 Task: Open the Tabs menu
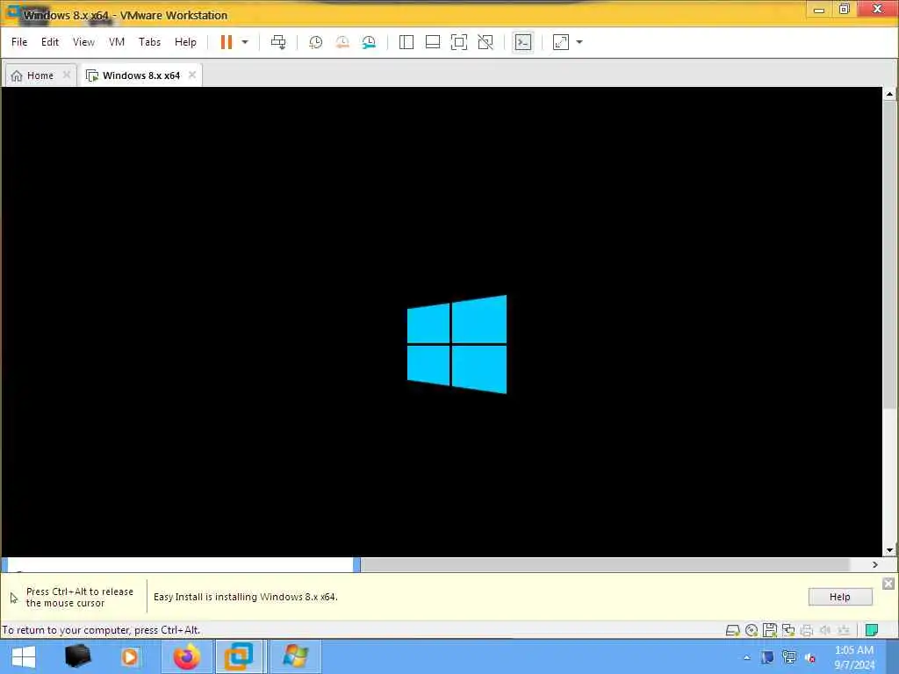[x=149, y=42]
